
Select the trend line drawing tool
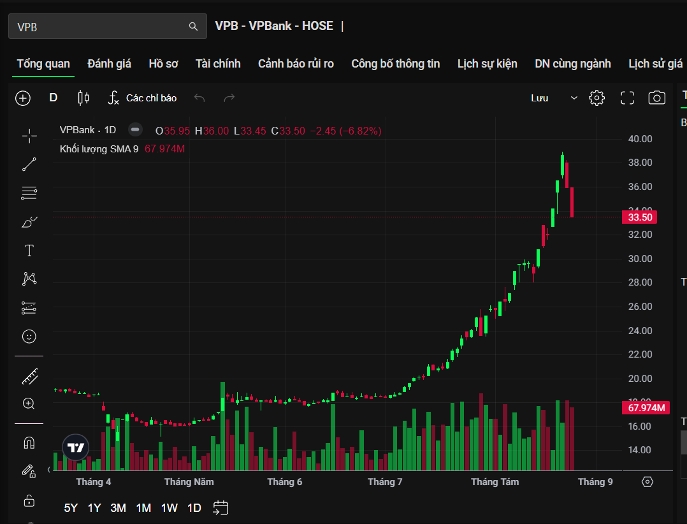tap(29, 164)
